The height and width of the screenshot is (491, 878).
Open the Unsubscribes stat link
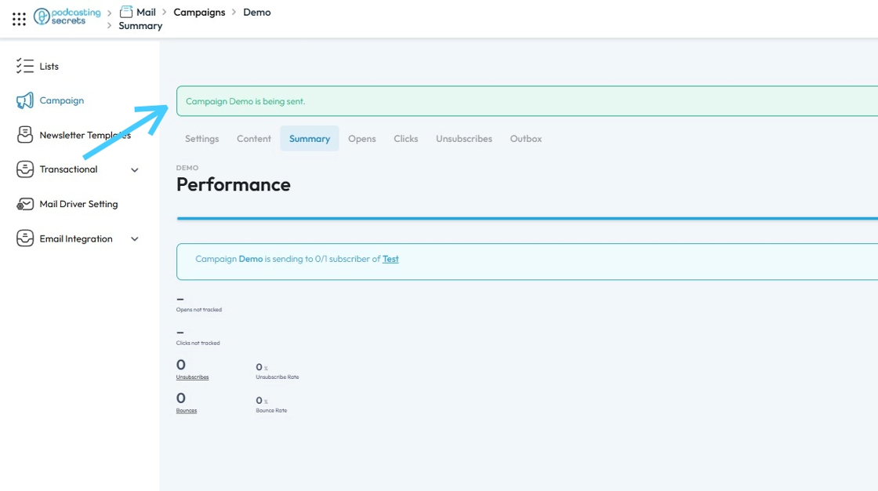(x=192, y=377)
